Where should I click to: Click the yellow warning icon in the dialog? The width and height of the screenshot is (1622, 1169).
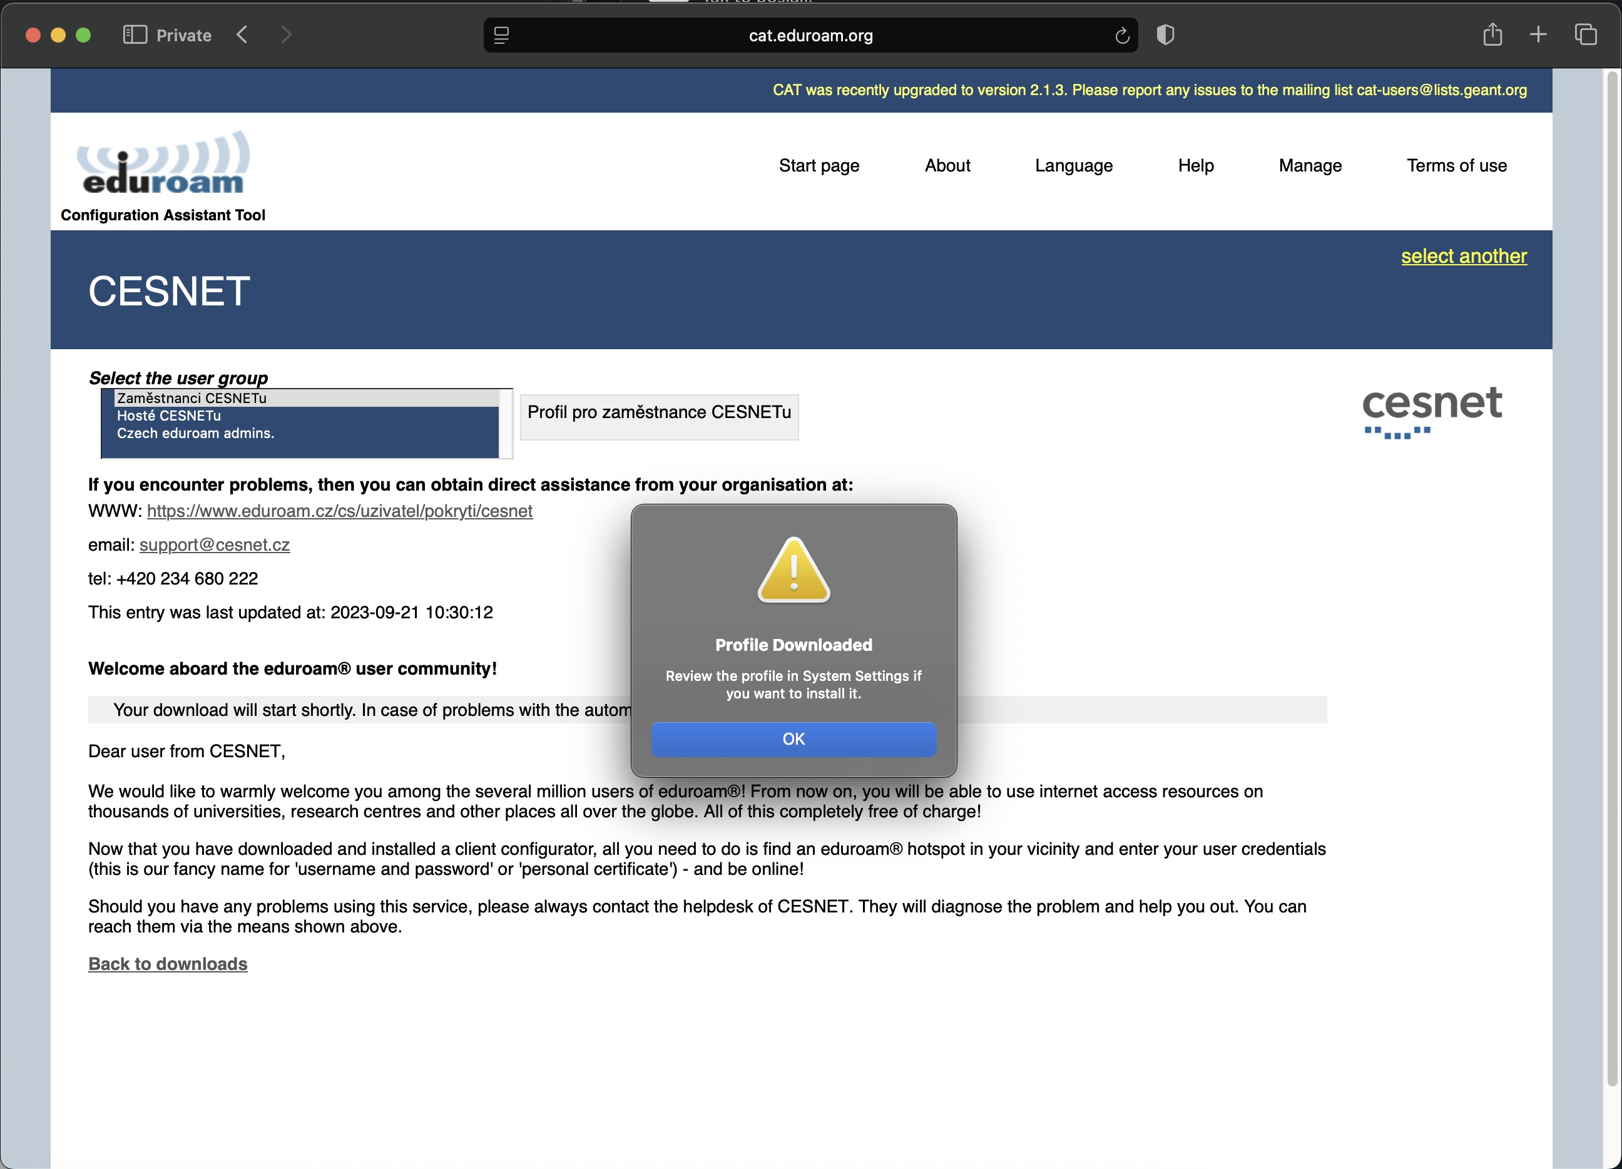(x=794, y=570)
